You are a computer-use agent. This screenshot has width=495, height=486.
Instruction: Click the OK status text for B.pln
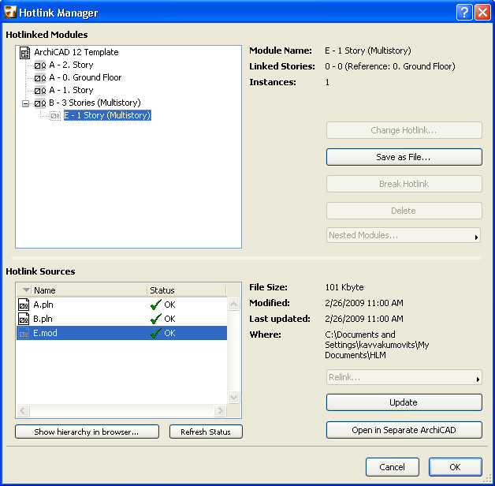[169, 319]
